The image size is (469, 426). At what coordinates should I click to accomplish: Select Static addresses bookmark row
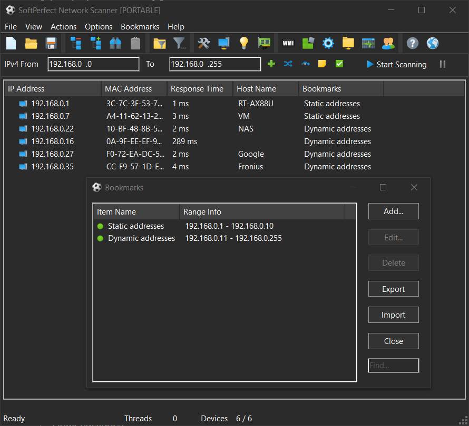click(x=224, y=226)
